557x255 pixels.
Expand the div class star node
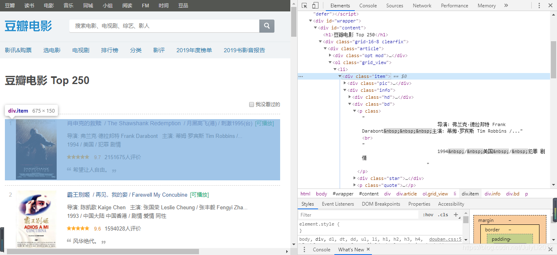click(355, 178)
